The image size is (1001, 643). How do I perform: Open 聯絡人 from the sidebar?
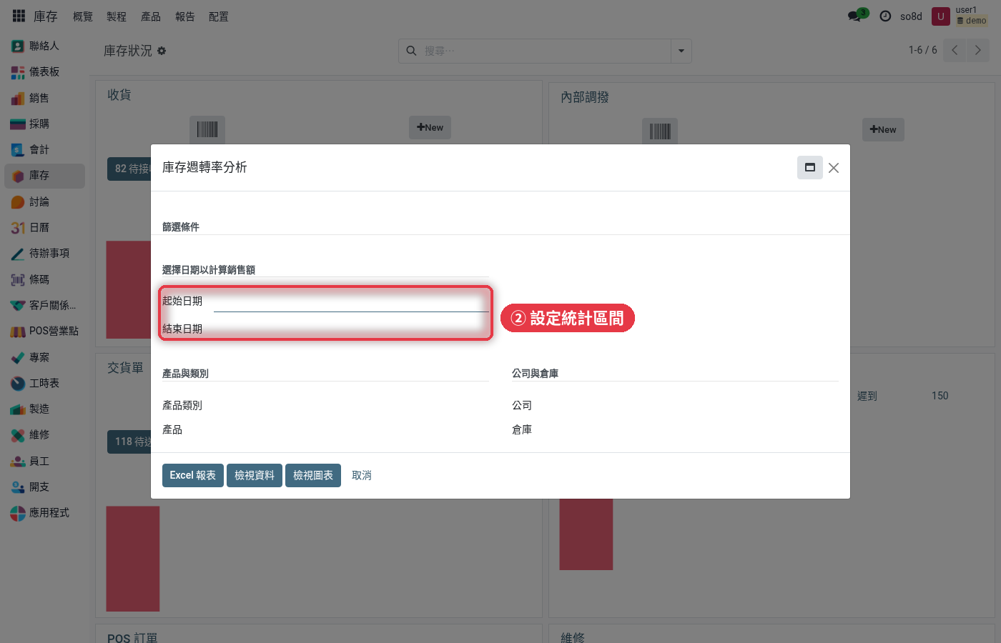click(x=44, y=46)
